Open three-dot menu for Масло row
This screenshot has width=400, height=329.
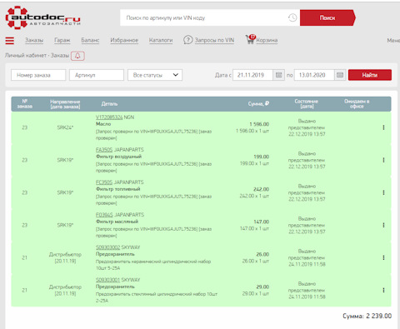383,127
